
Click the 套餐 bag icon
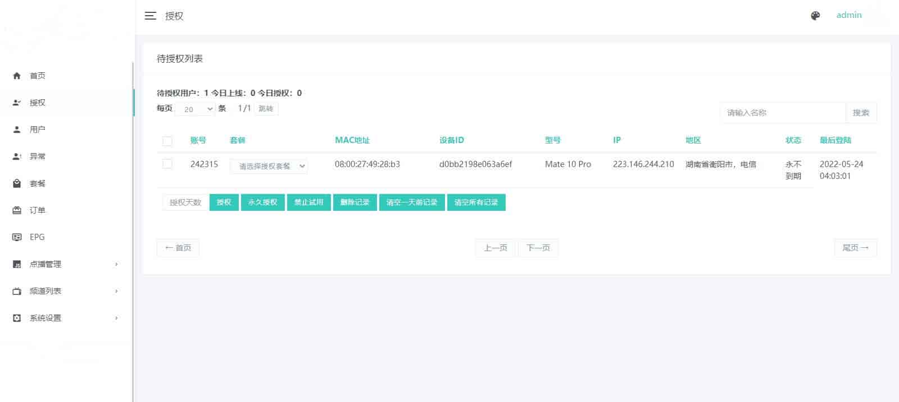click(17, 183)
